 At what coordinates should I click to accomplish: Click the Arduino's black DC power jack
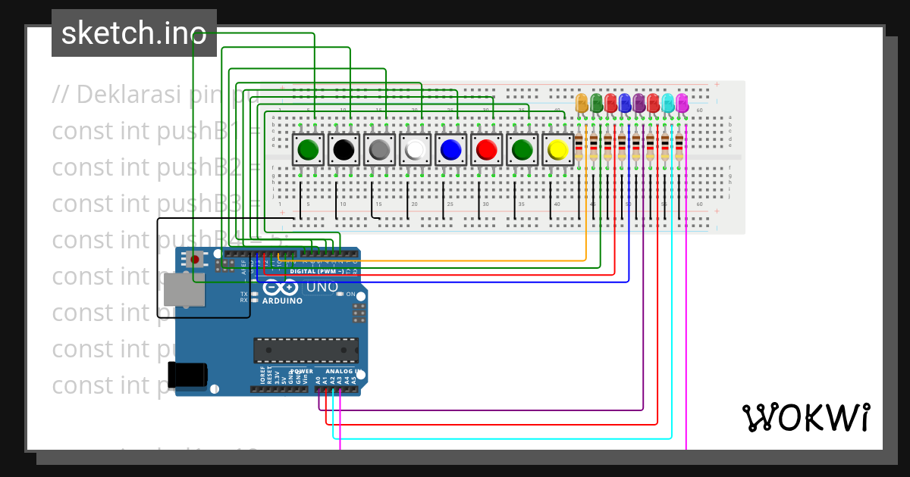click(187, 374)
